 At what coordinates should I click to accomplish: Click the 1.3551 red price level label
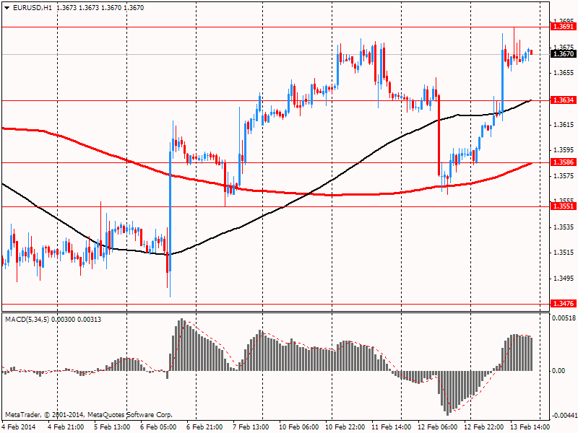(x=563, y=206)
